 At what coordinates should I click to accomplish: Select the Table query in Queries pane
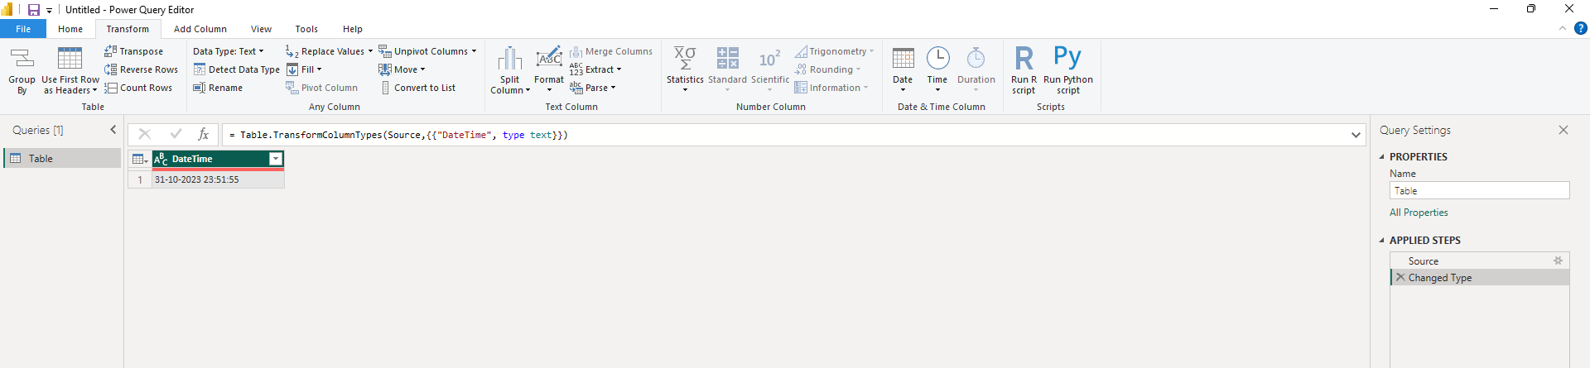click(63, 158)
